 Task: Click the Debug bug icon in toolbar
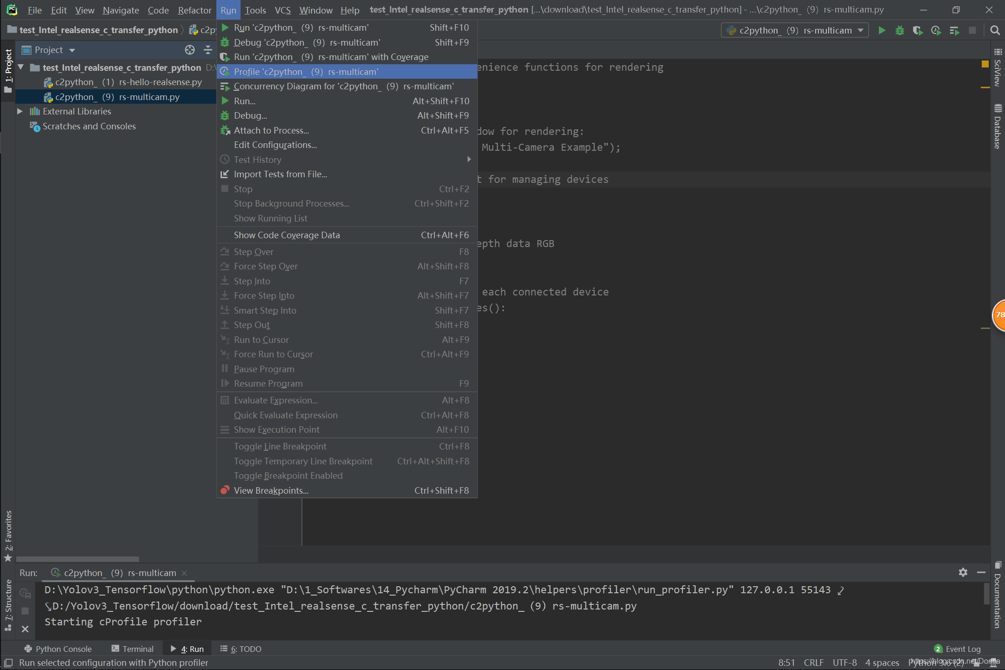(900, 31)
